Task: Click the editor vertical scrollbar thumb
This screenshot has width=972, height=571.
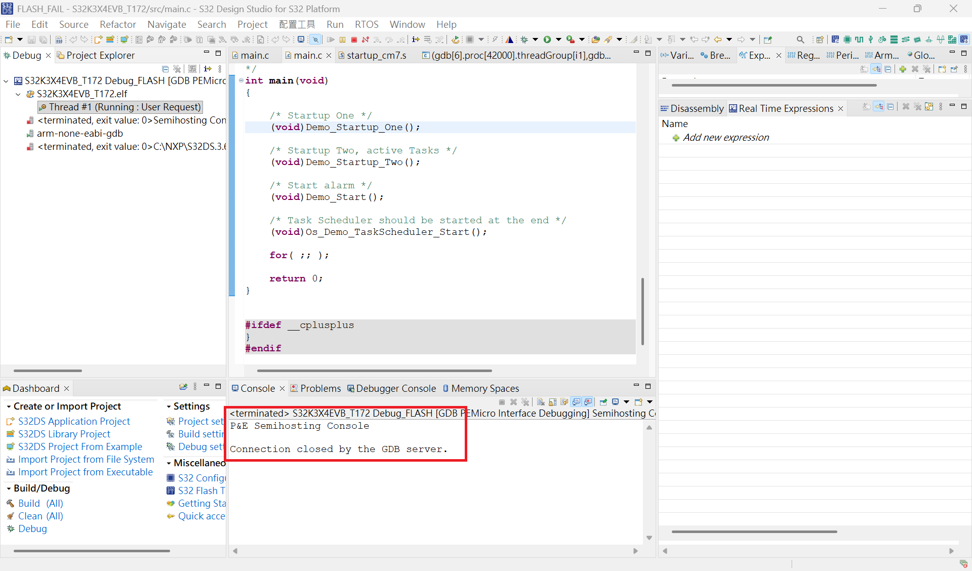Action: coord(642,311)
